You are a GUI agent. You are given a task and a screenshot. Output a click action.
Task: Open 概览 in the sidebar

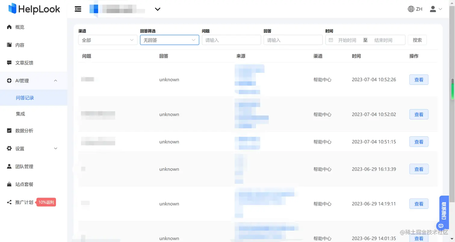pos(20,27)
